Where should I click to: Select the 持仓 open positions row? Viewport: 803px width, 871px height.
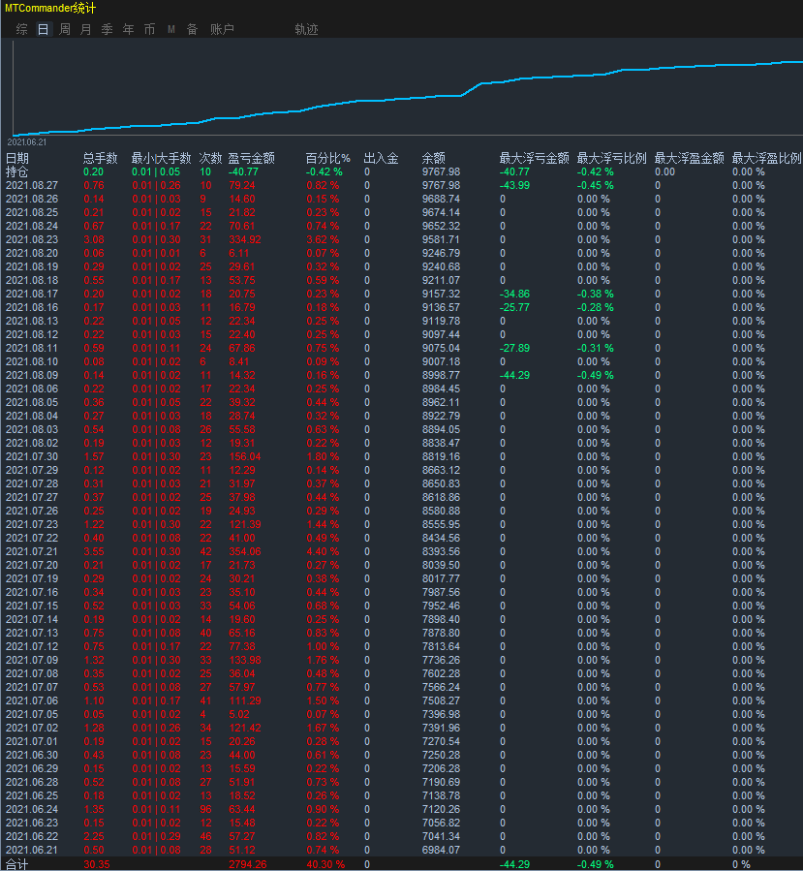coord(17,171)
